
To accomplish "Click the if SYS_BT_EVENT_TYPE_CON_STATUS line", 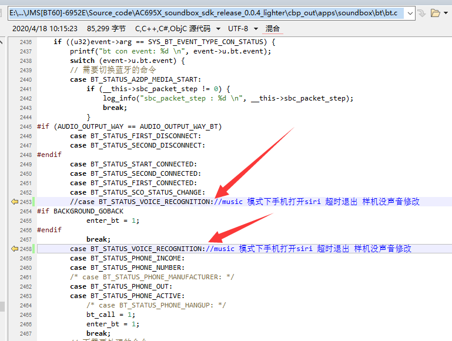I will 165,42.
